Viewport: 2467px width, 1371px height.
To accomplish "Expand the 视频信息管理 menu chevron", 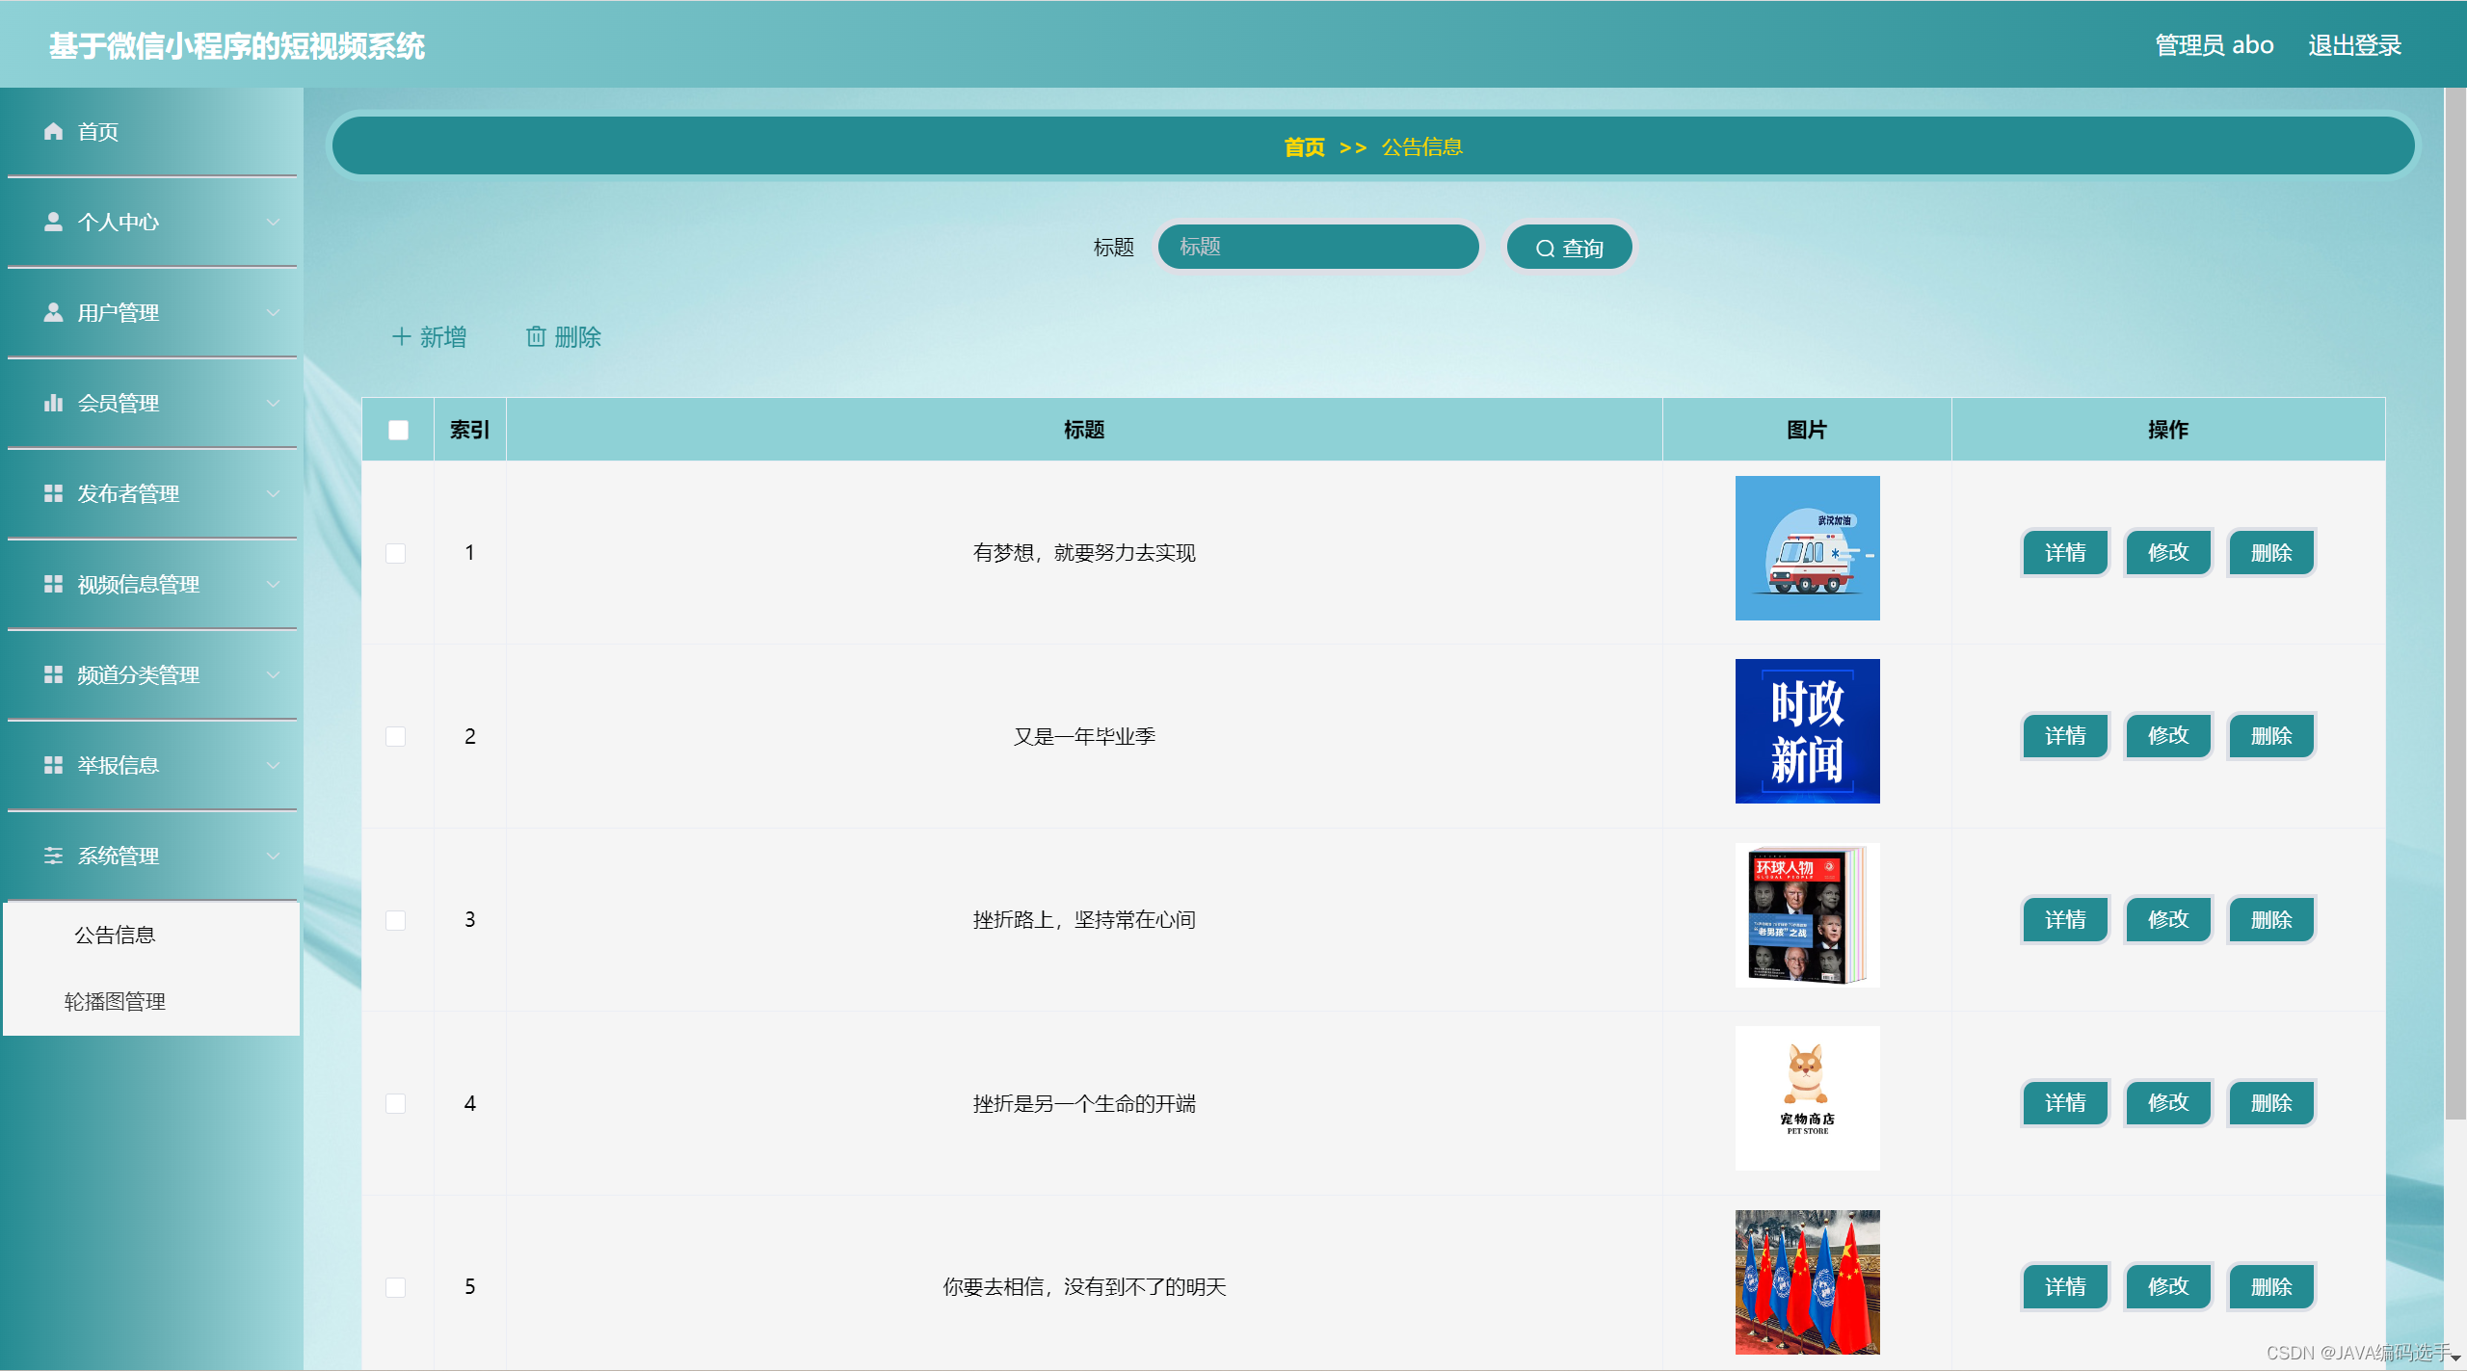I will [x=274, y=585].
